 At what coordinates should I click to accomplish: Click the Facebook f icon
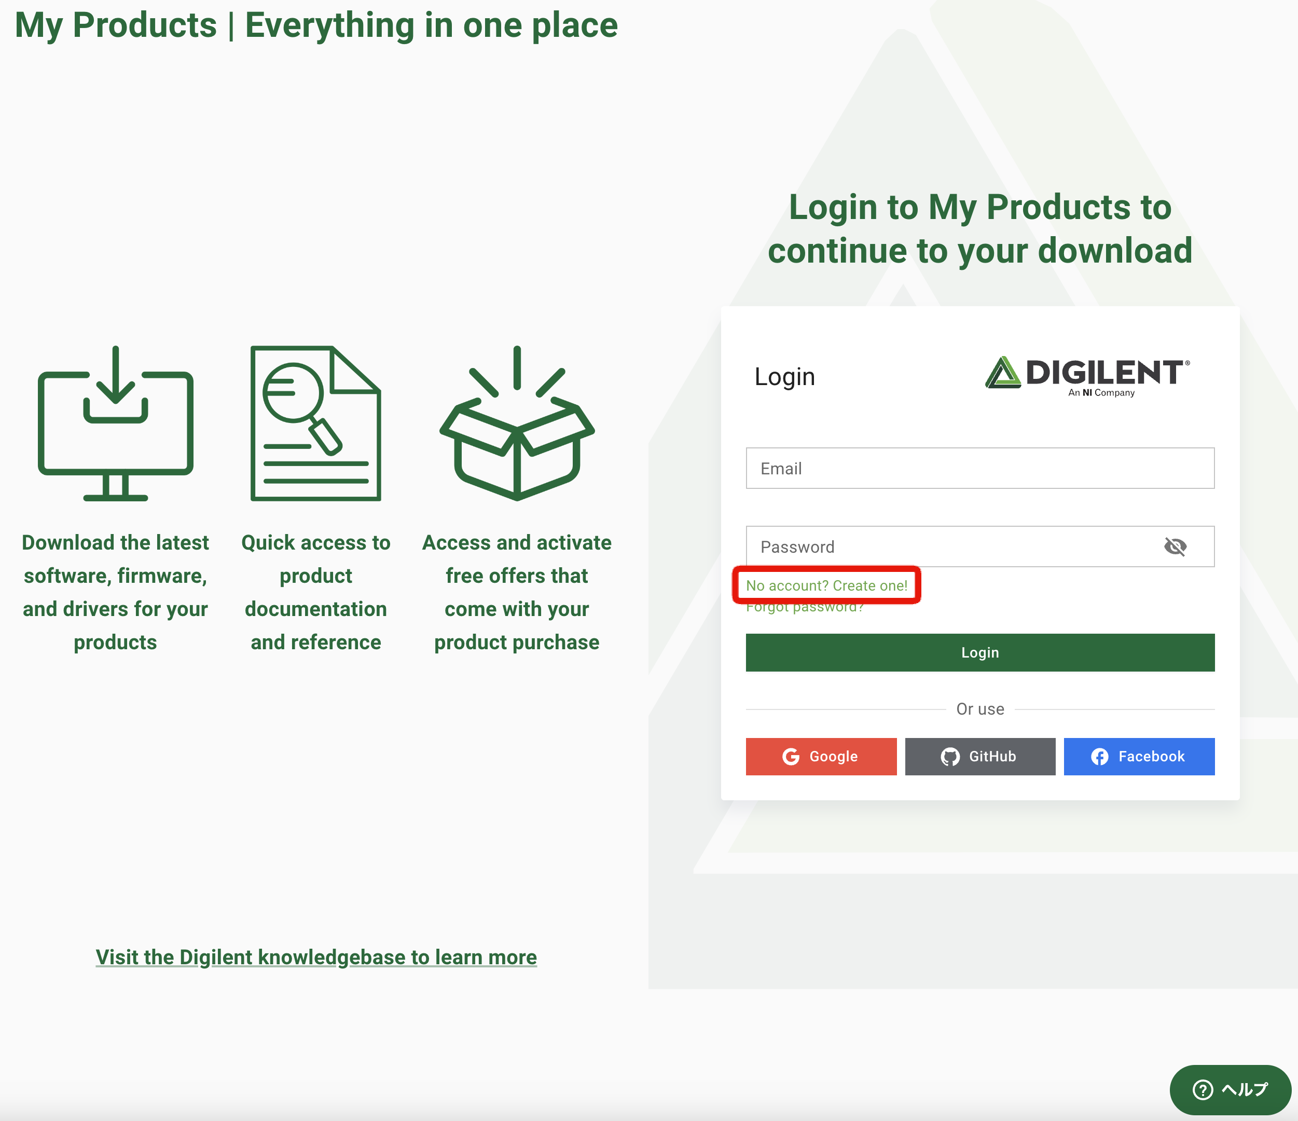pos(1099,757)
